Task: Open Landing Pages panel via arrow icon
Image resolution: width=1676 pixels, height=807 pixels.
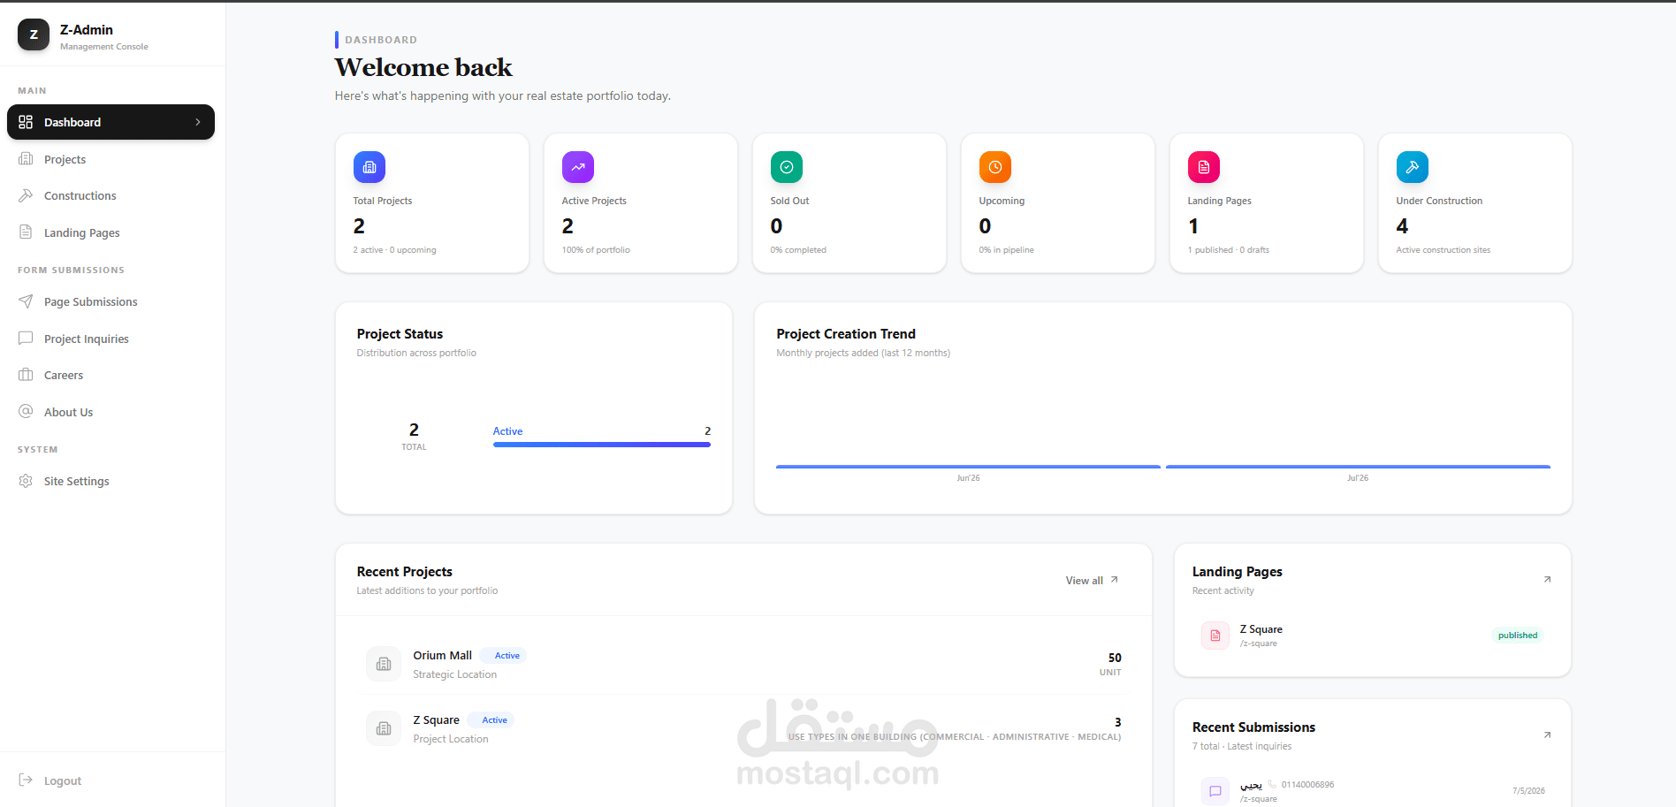Action: [x=1547, y=580]
